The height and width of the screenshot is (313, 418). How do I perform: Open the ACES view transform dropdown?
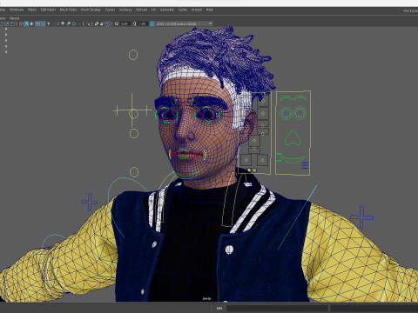(x=185, y=23)
